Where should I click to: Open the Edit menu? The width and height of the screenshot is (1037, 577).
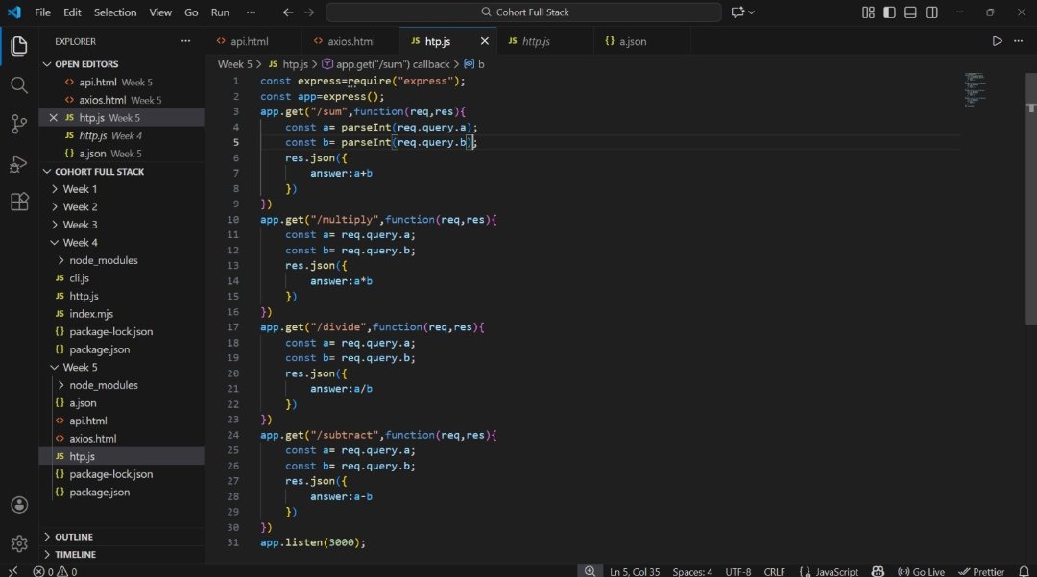[x=72, y=12]
